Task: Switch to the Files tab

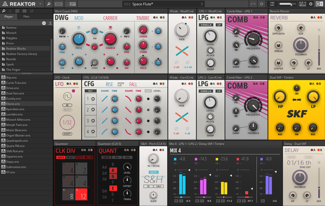Action: click(26, 16)
